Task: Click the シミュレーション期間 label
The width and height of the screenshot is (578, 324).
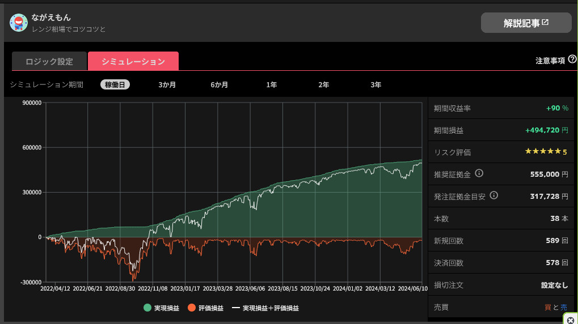Action: tap(47, 85)
